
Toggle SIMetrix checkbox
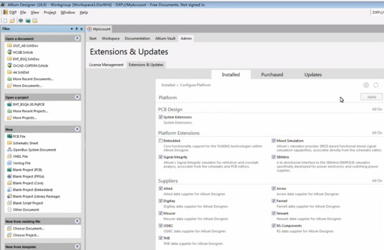[x=274, y=157]
